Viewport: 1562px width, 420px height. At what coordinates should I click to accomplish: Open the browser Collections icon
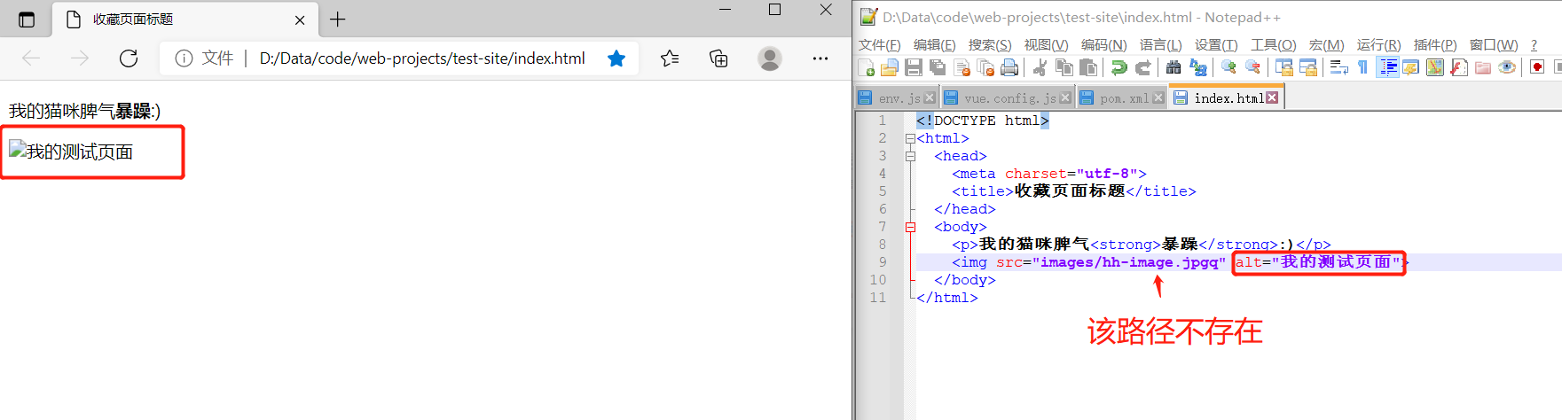click(718, 58)
